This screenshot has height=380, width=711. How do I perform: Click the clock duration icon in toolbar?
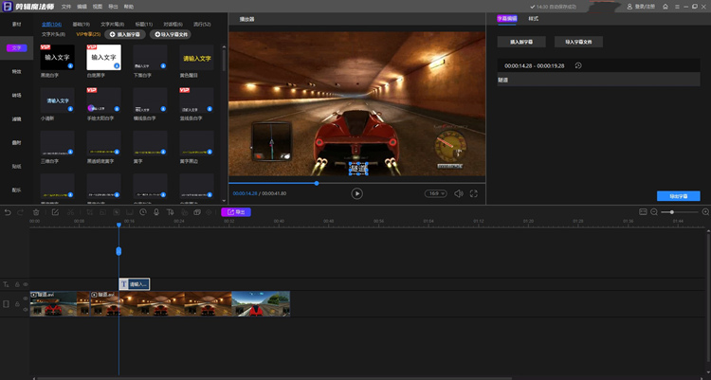(x=143, y=212)
